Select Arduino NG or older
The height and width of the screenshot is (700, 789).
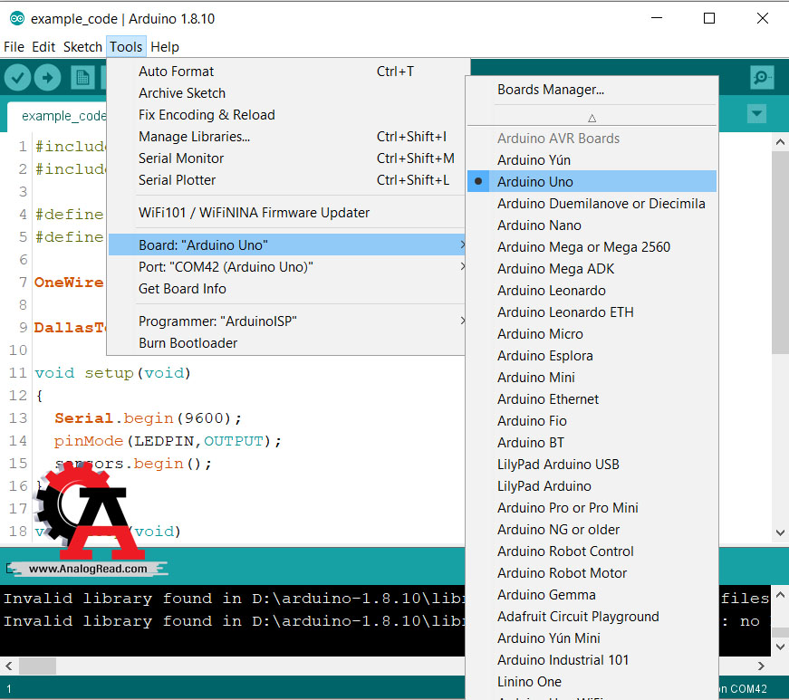(592, 529)
